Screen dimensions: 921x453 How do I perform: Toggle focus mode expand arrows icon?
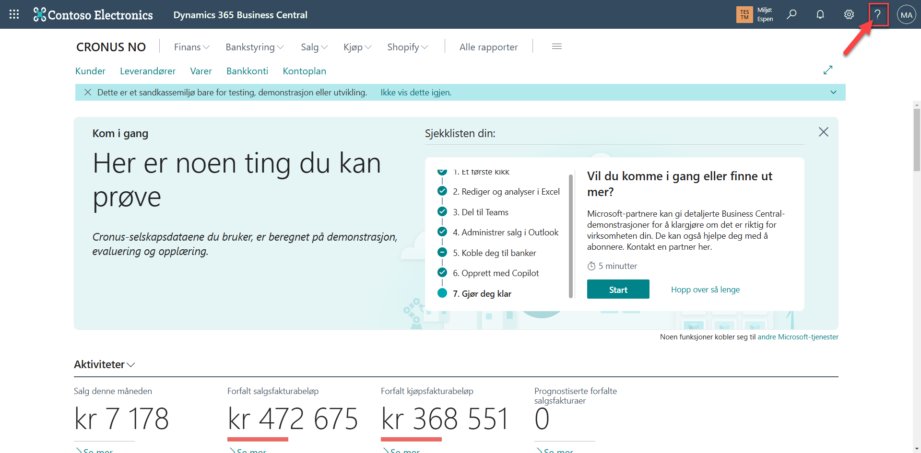pyautogui.click(x=828, y=70)
